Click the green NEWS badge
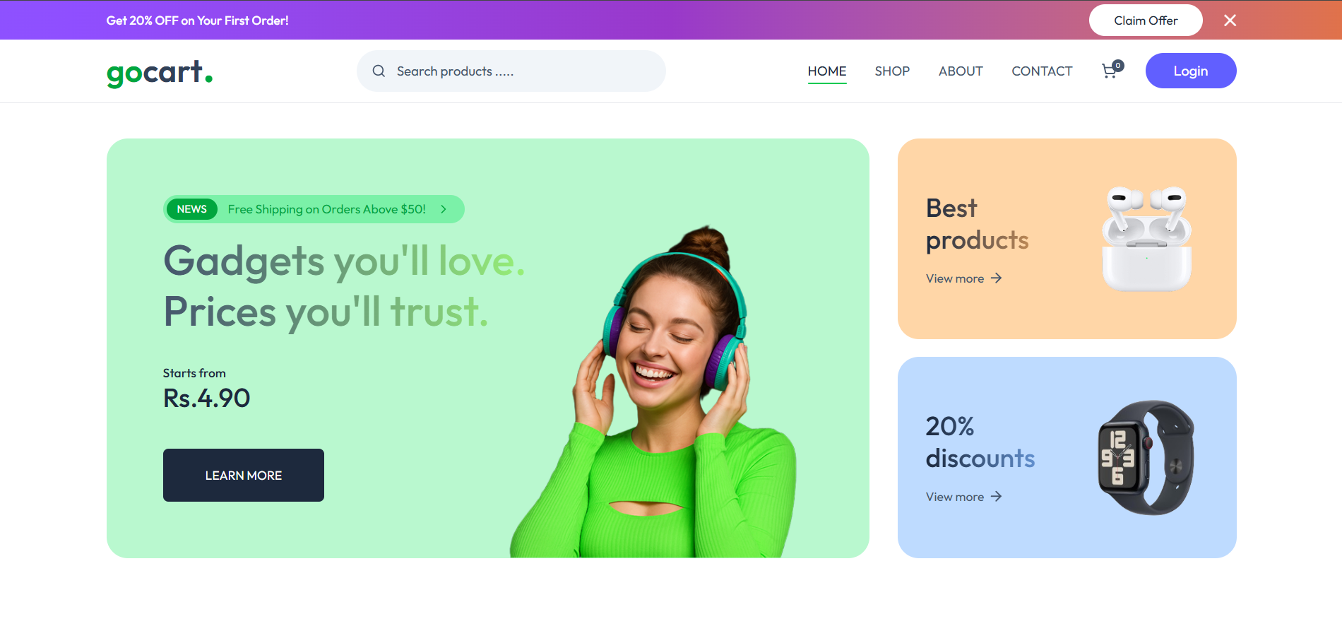 pyautogui.click(x=192, y=209)
